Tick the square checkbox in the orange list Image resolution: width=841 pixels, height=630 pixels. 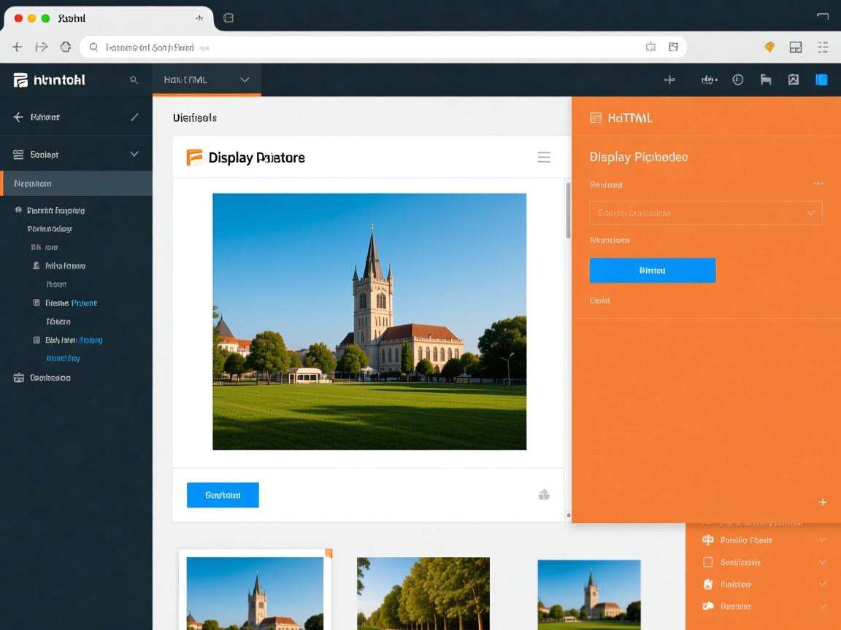point(707,562)
